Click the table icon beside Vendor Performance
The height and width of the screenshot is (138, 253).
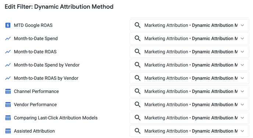click(8, 105)
